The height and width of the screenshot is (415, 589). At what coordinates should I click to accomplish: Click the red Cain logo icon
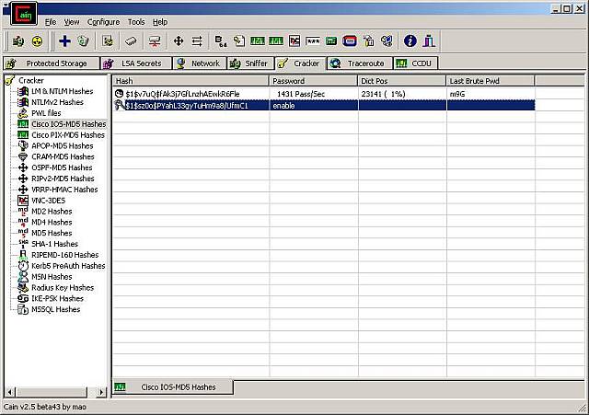[x=24, y=14]
